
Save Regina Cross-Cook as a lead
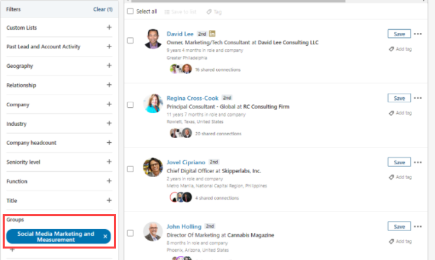[399, 98]
